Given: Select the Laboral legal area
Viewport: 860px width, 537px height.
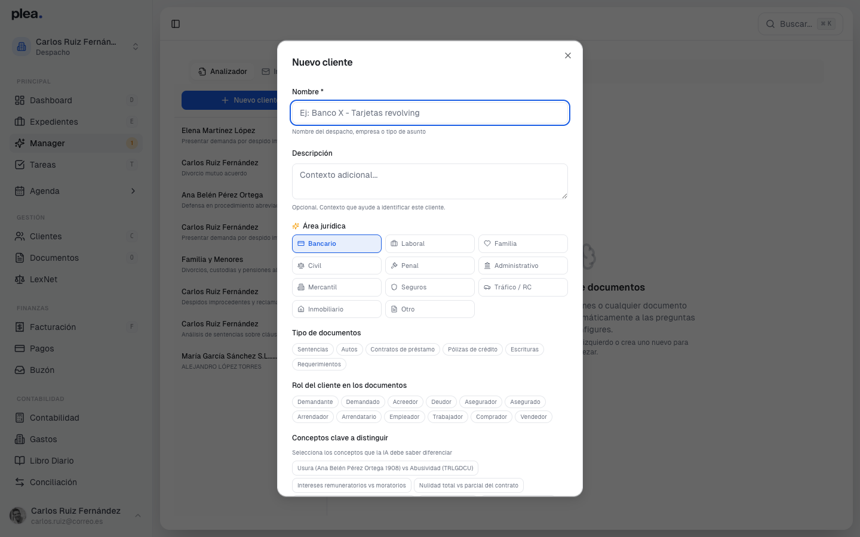Looking at the screenshot, I should pyautogui.click(x=430, y=243).
